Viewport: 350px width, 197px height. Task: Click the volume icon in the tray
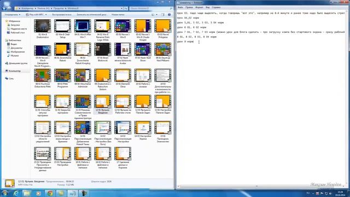pyautogui.click(x=330, y=193)
